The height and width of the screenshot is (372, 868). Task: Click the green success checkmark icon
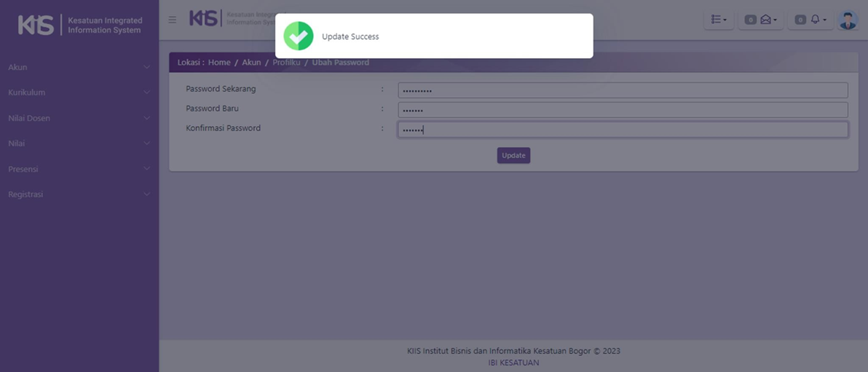[299, 36]
